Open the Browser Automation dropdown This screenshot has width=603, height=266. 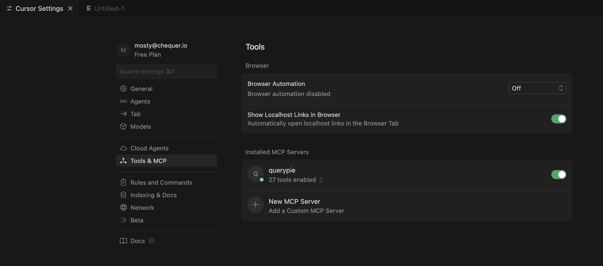point(537,88)
